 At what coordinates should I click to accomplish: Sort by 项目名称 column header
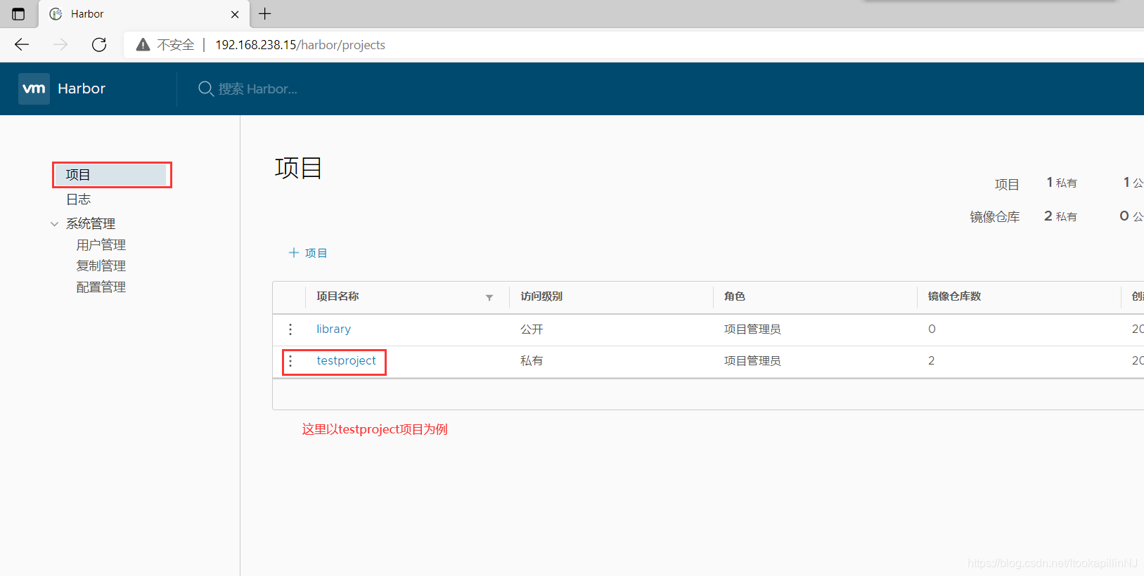pos(338,296)
